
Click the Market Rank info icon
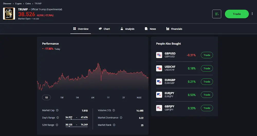coord(114,125)
